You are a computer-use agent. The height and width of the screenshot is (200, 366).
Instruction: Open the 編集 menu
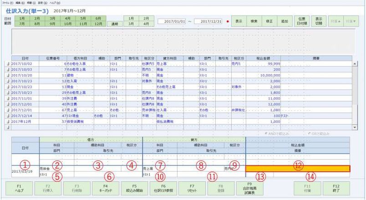pyautogui.click(x=20, y=3)
